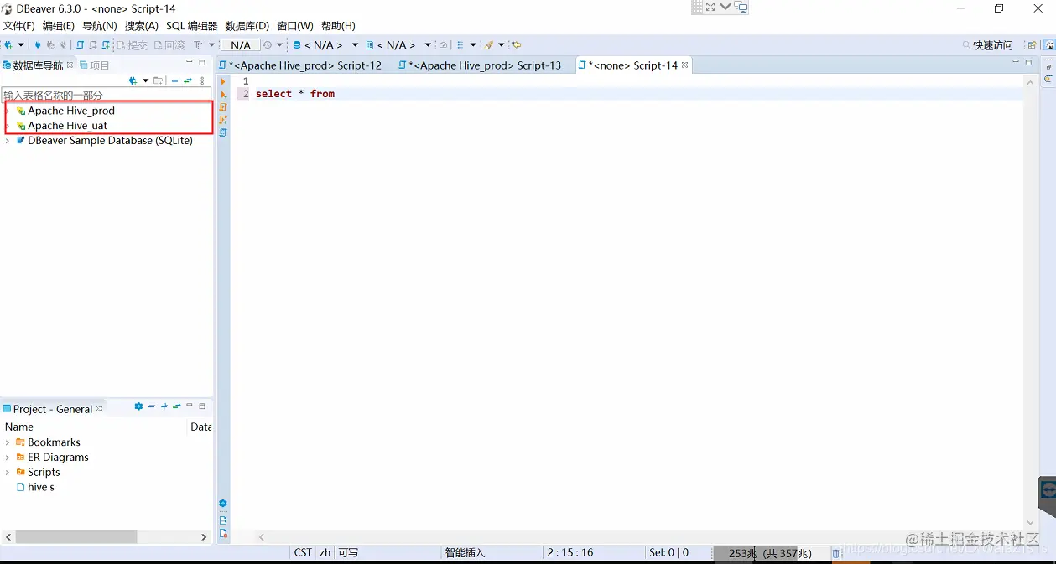The height and width of the screenshot is (564, 1056).
Task: Switch to the 项目 tab
Action: click(x=95, y=65)
